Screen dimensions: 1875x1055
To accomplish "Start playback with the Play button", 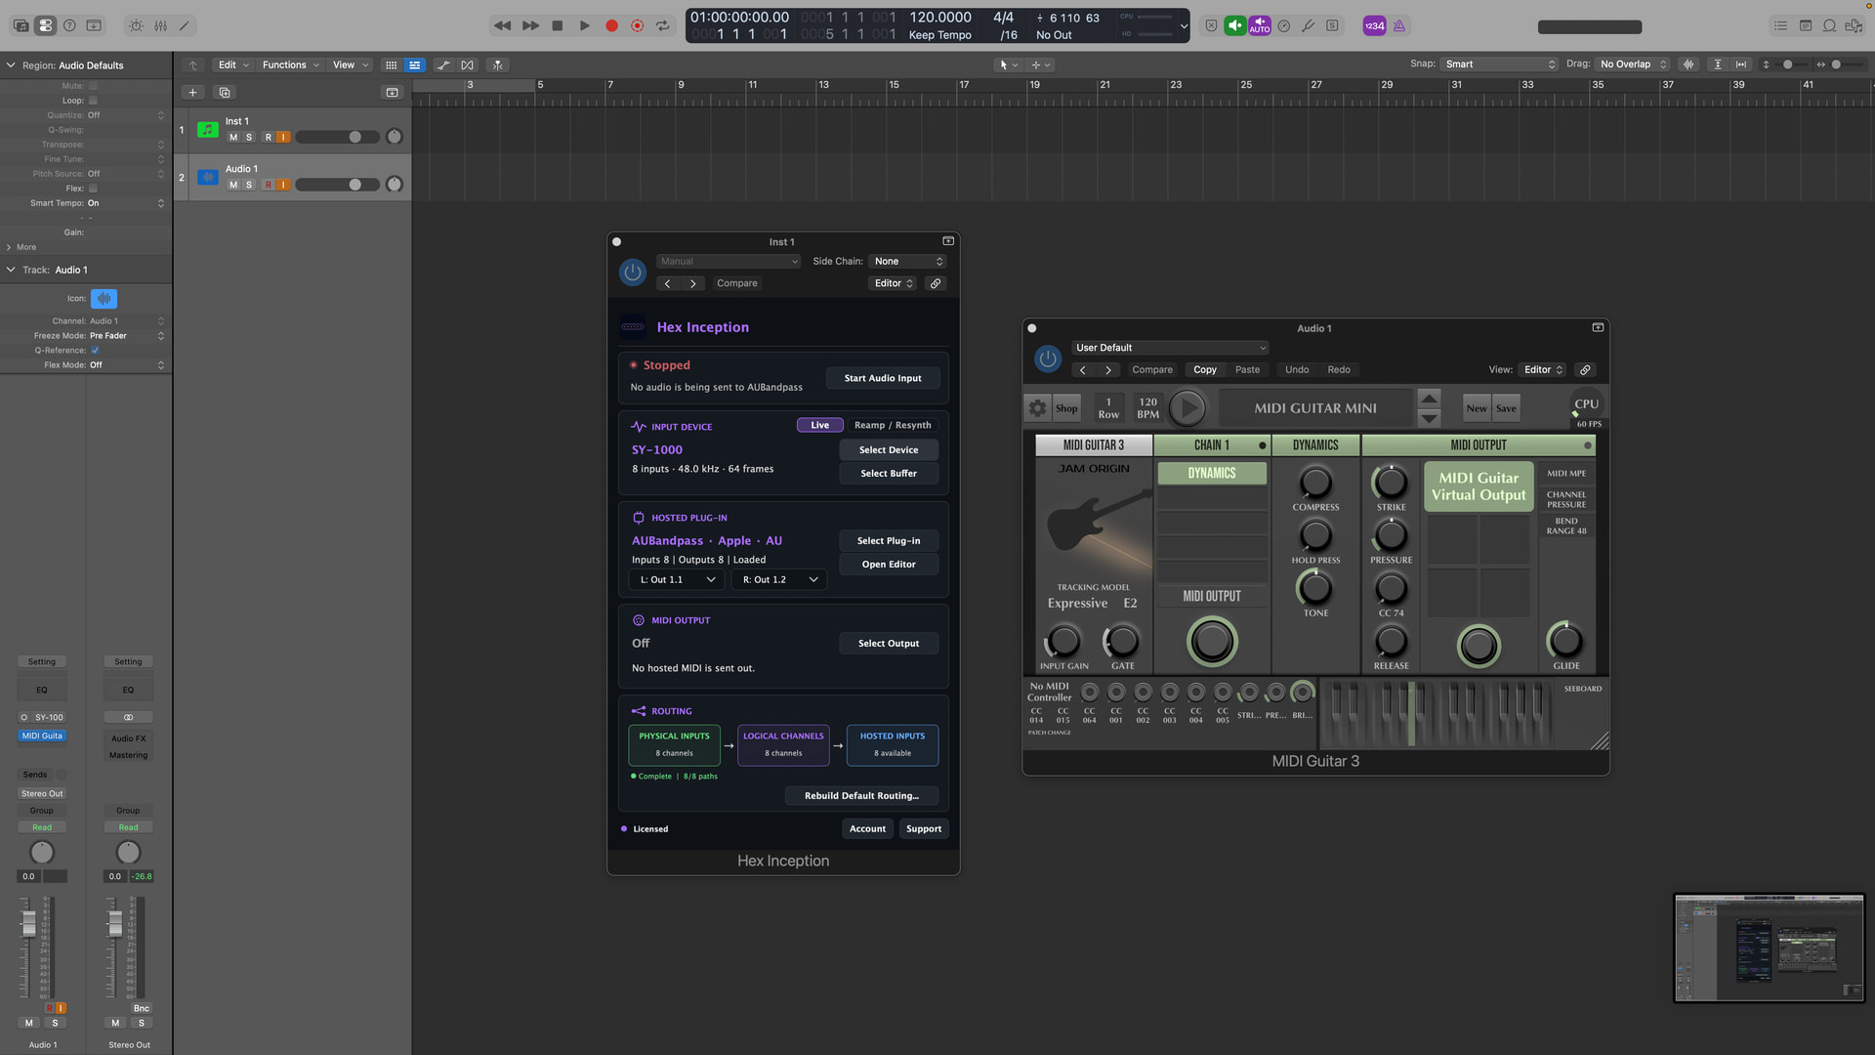I will (584, 25).
